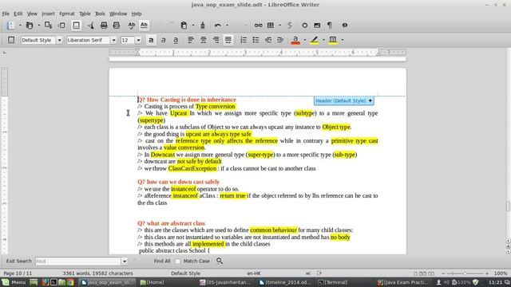Toggle bulleted list
The height and width of the screenshot is (287, 511).
[x=255, y=40]
